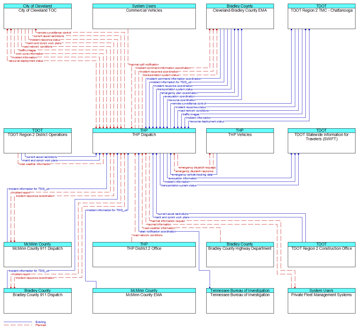The width and height of the screenshot is (358, 330).
Task: Click 'current asset restrictions' label under District Operations
Action: click(42, 157)
